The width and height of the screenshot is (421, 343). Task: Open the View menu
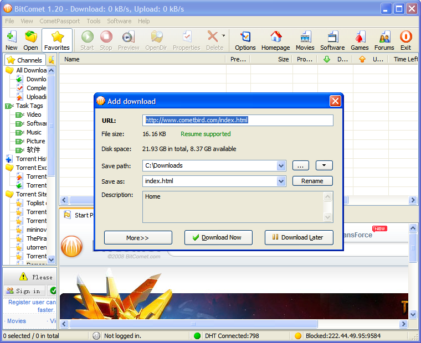tap(27, 21)
